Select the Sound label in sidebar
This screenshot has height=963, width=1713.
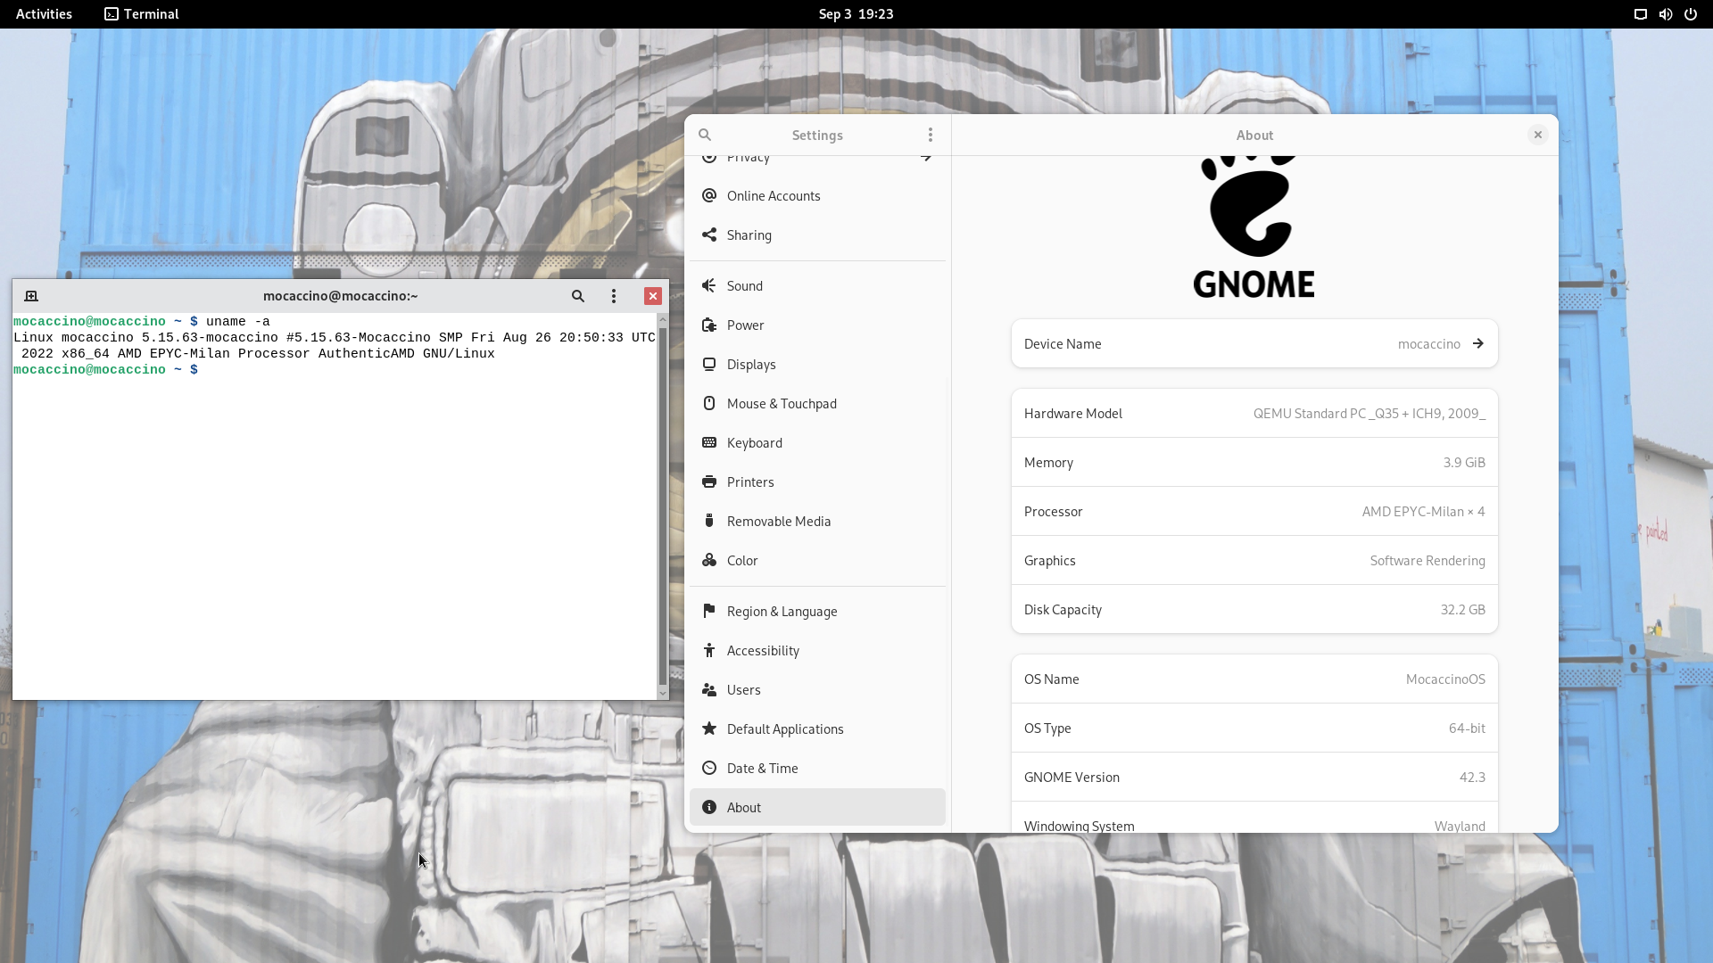pos(745,285)
